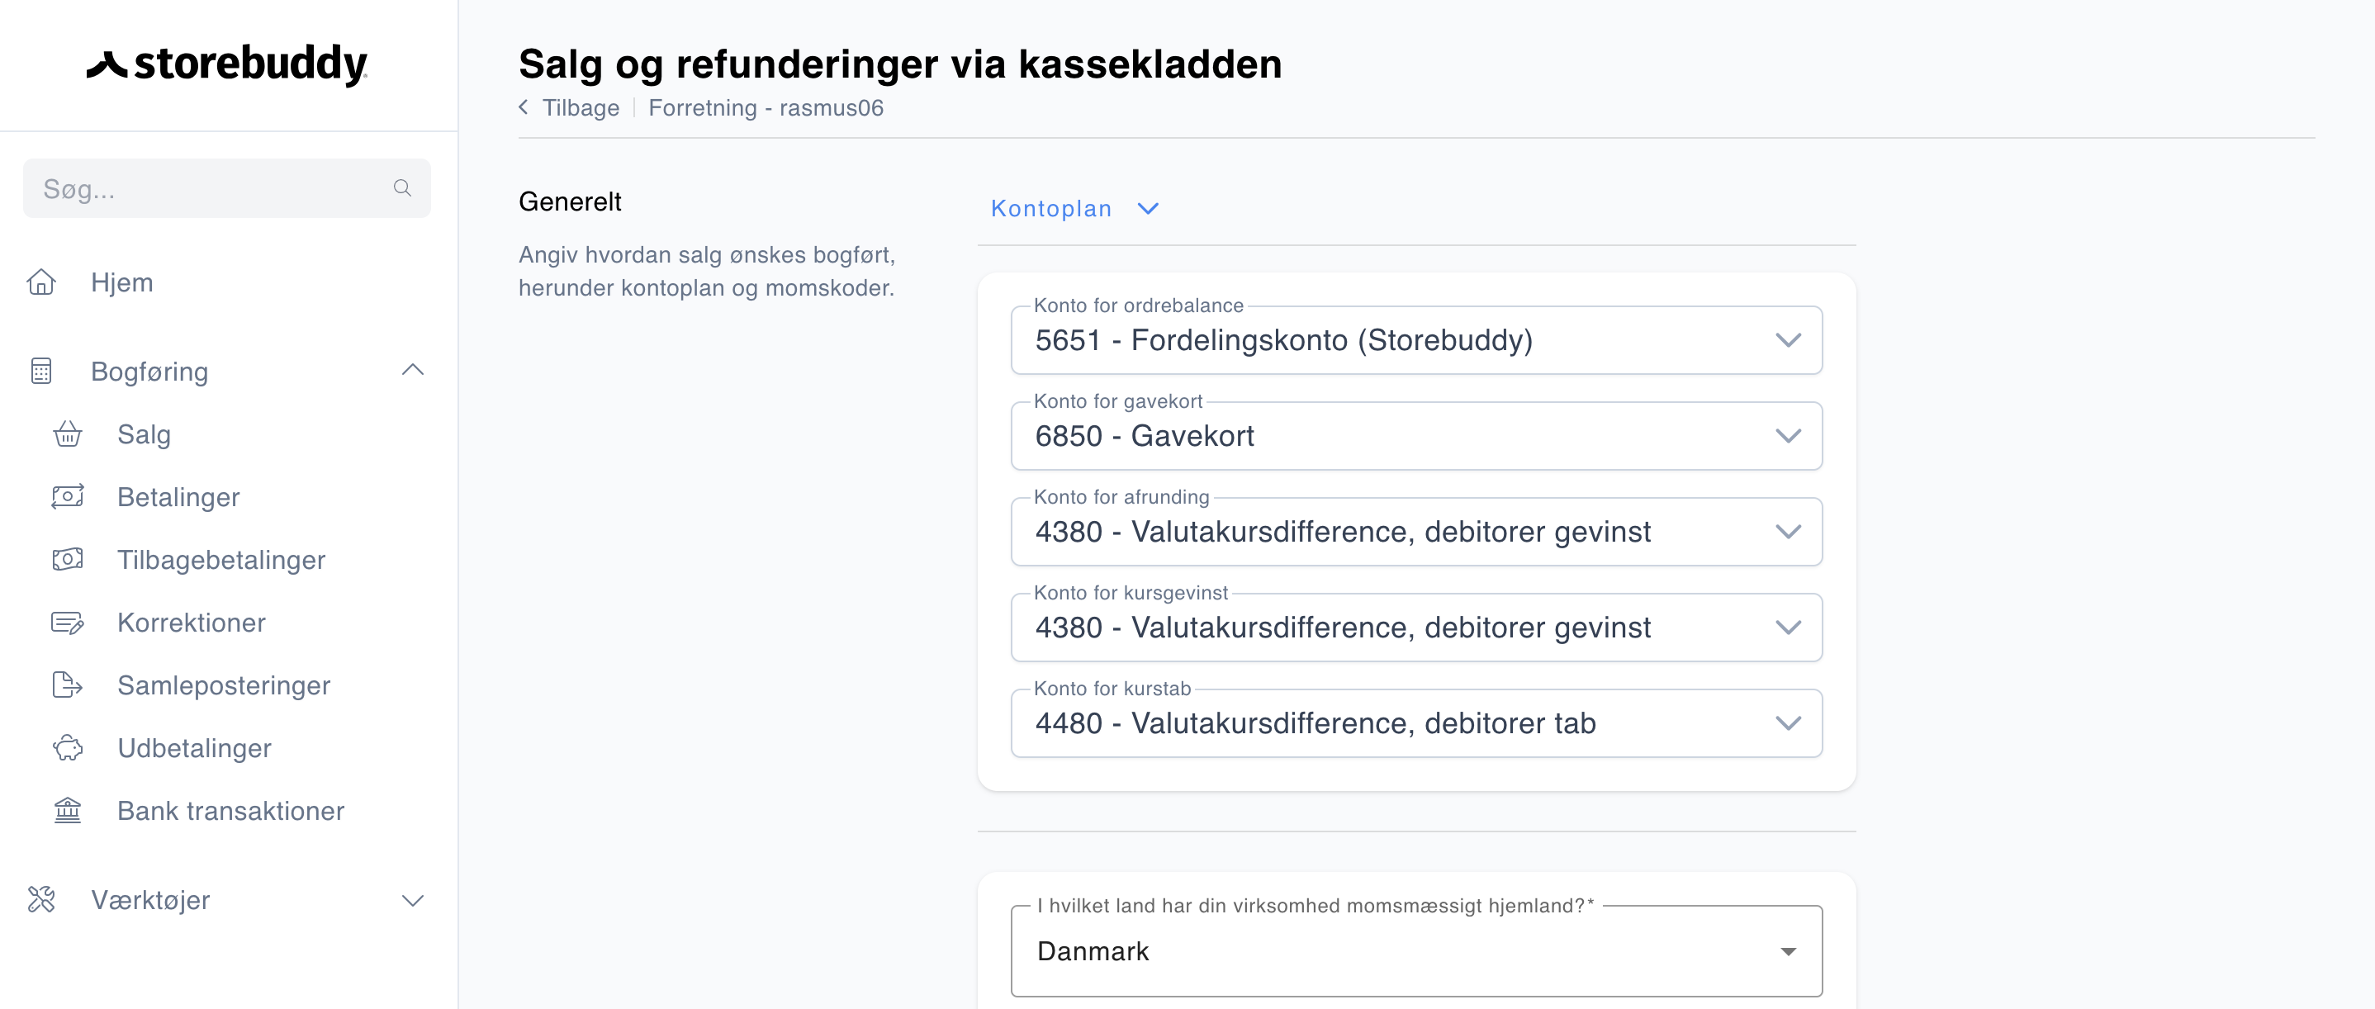Open the Konto for kurstab dropdown

[1416, 724]
